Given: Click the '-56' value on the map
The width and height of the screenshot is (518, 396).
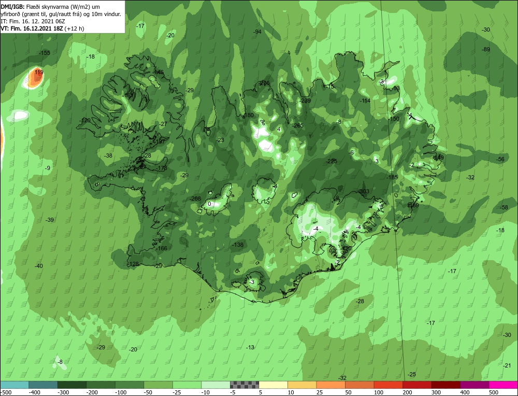Looking at the screenshot, I should [x=500, y=159].
